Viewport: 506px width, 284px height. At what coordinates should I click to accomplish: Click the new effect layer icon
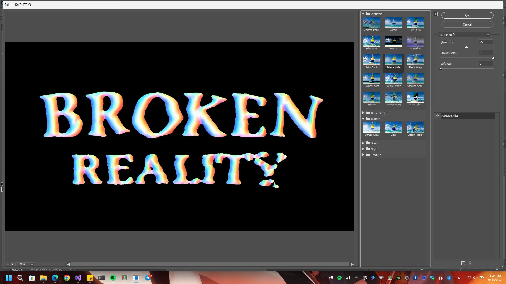click(x=463, y=263)
